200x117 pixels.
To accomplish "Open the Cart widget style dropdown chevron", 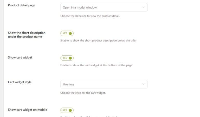I will [x=143, y=84].
